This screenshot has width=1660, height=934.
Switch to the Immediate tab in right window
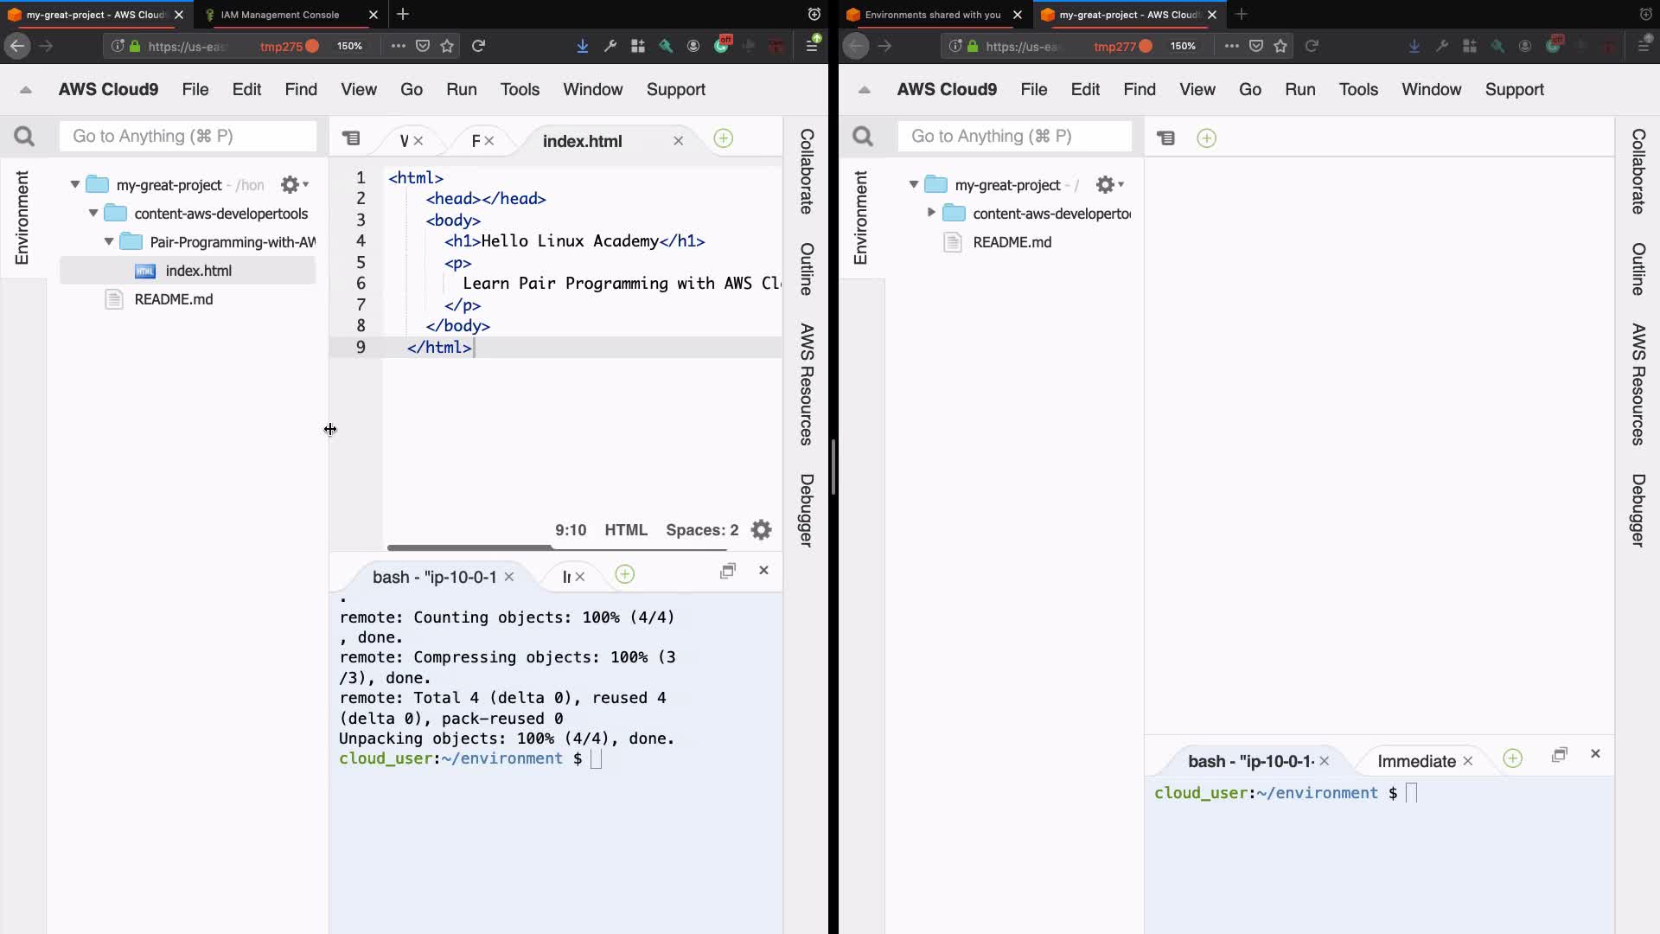click(x=1415, y=761)
